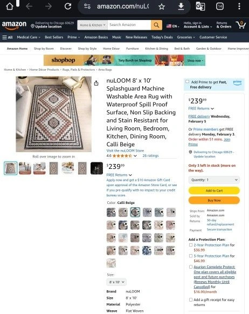249x314 pixels.
Task: Expand the 8' x 10' size selector
Action: 116,282
